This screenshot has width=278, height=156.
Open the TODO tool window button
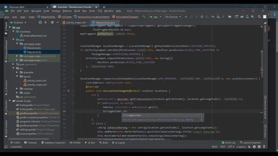[x=15, y=143]
